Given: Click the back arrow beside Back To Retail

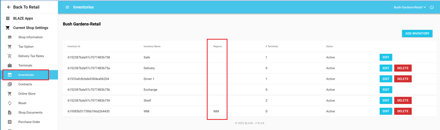Looking at the screenshot, I should pyautogui.click(x=9, y=7).
